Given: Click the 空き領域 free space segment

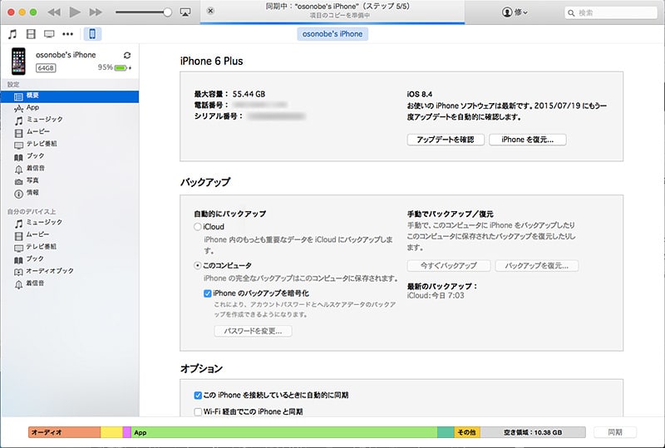Looking at the screenshot, I should coord(533,432).
